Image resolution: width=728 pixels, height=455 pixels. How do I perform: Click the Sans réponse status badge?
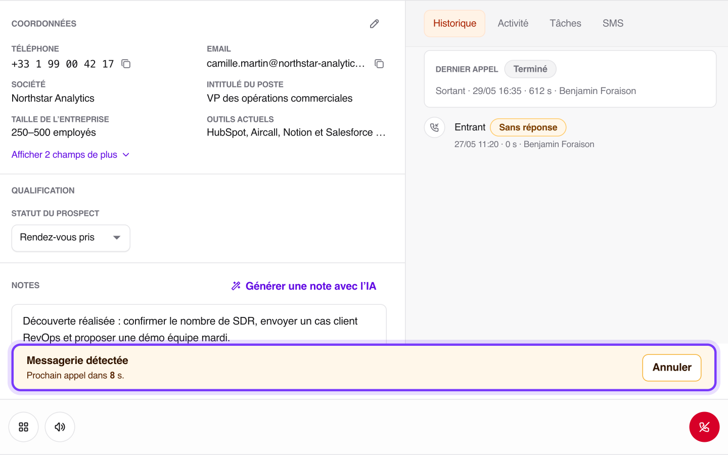pos(528,127)
